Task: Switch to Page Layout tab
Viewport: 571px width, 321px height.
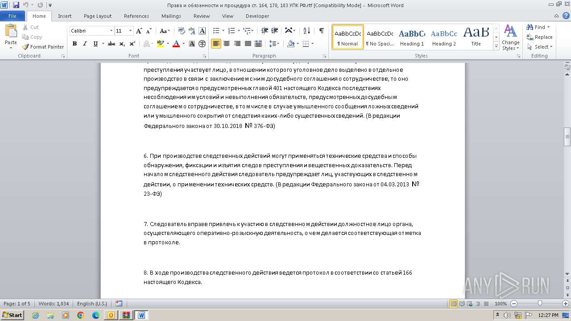Action: (98, 16)
